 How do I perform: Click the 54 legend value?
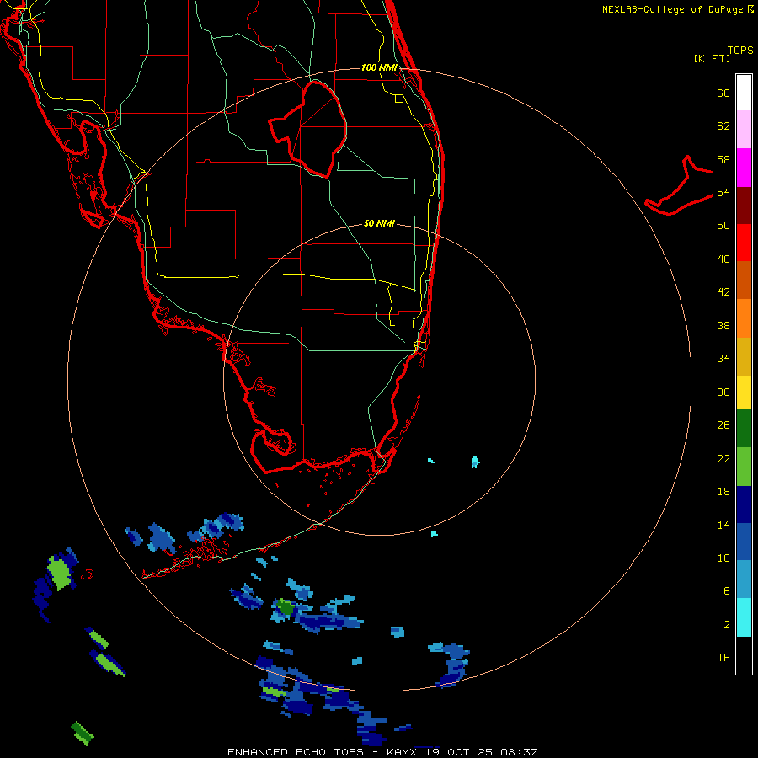click(723, 192)
